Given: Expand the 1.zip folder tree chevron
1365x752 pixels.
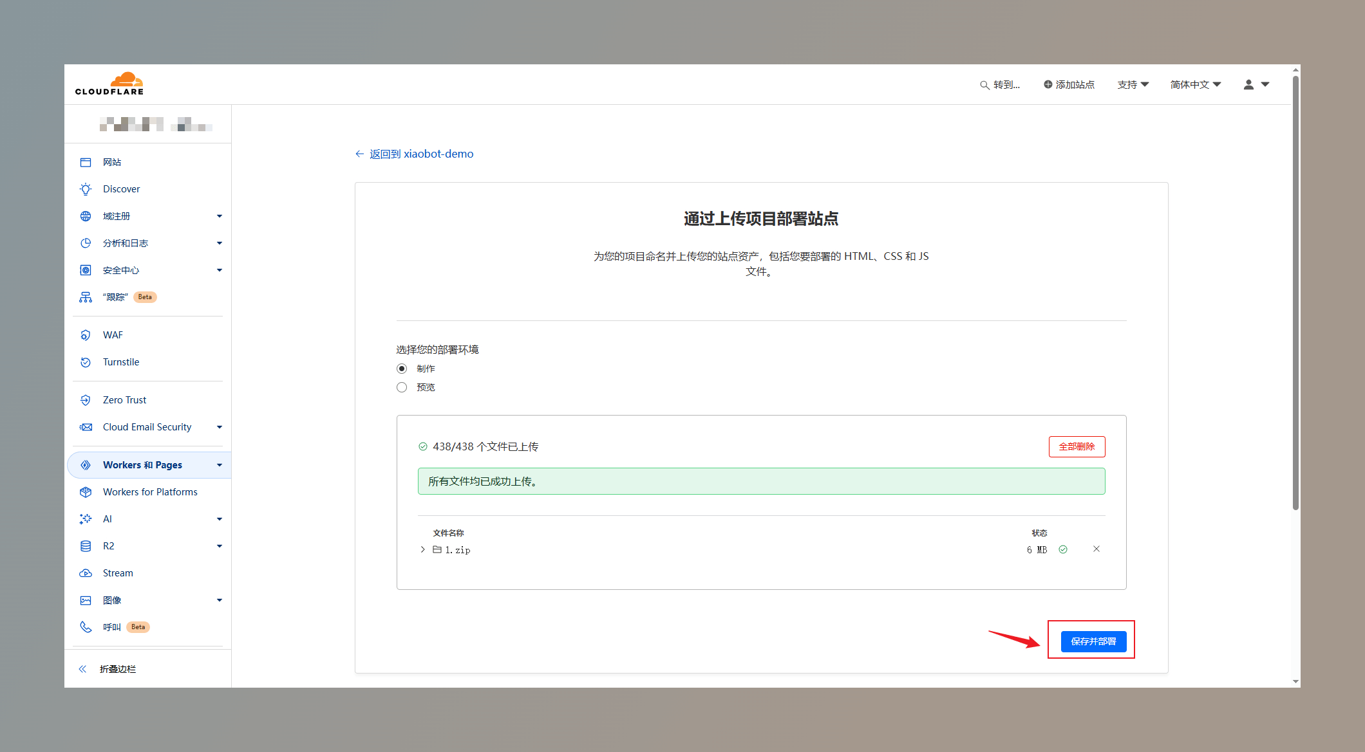Looking at the screenshot, I should tap(422, 549).
